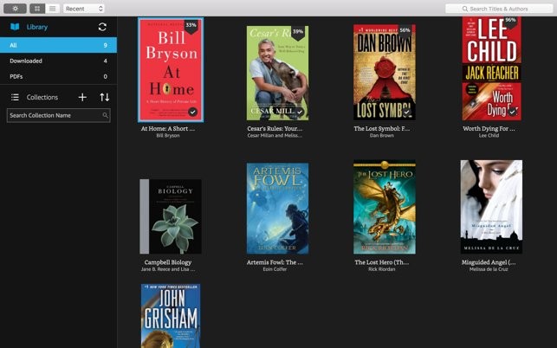This screenshot has width=557, height=348.
Task: Open The Lost Hero cover
Action: tap(385, 207)
